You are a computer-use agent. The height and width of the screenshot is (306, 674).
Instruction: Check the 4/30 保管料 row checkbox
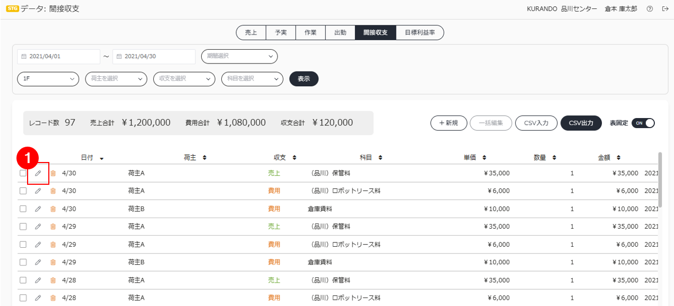click(23, 173)
